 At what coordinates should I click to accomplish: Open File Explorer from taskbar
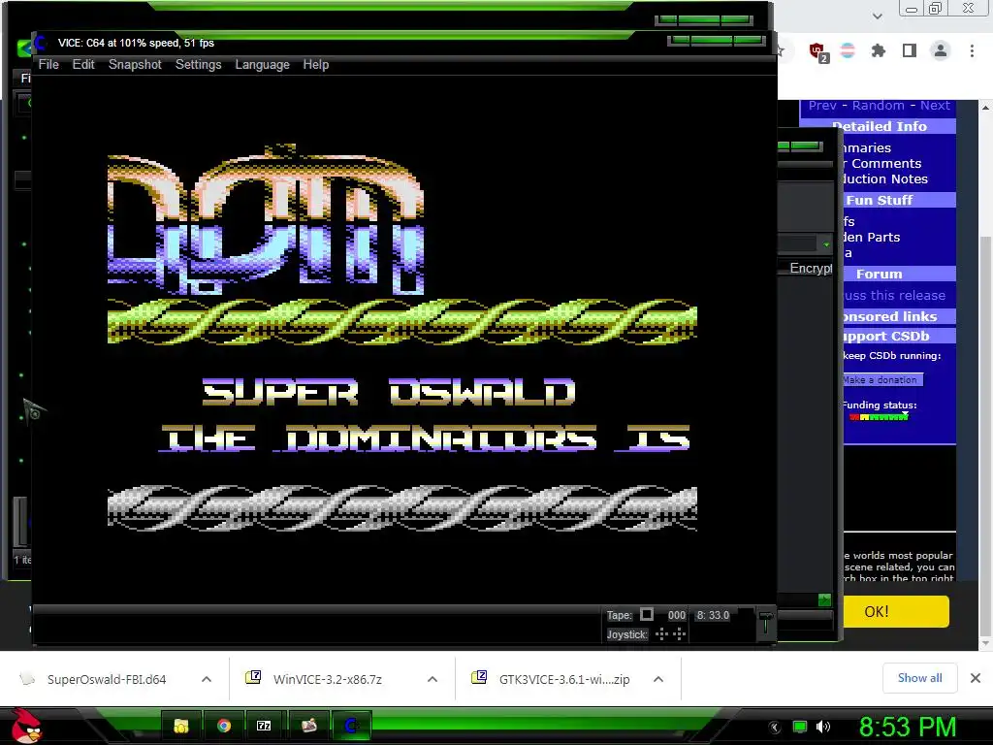[x=181, y=726]
